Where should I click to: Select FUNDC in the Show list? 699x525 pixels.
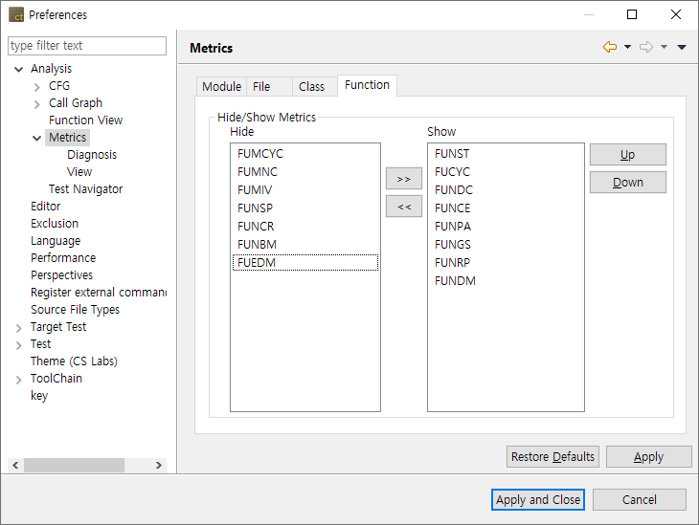click(454, 190)
